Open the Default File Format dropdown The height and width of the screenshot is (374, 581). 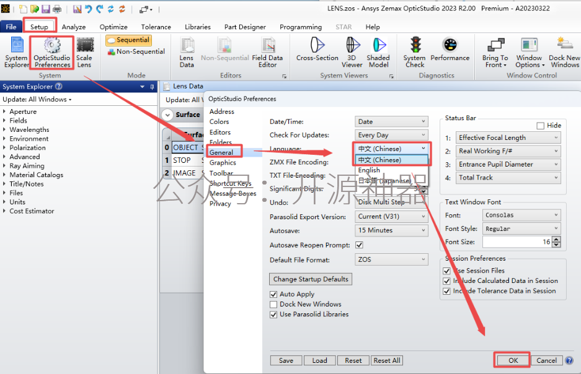pos(391,259)
